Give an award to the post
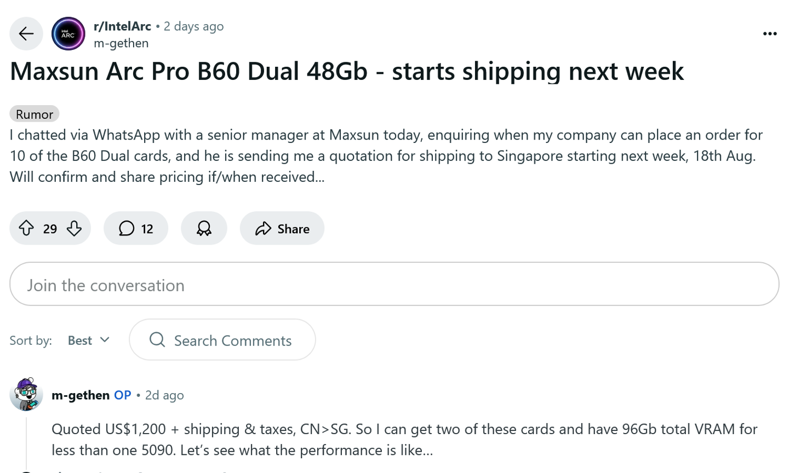 click(204, 228)
